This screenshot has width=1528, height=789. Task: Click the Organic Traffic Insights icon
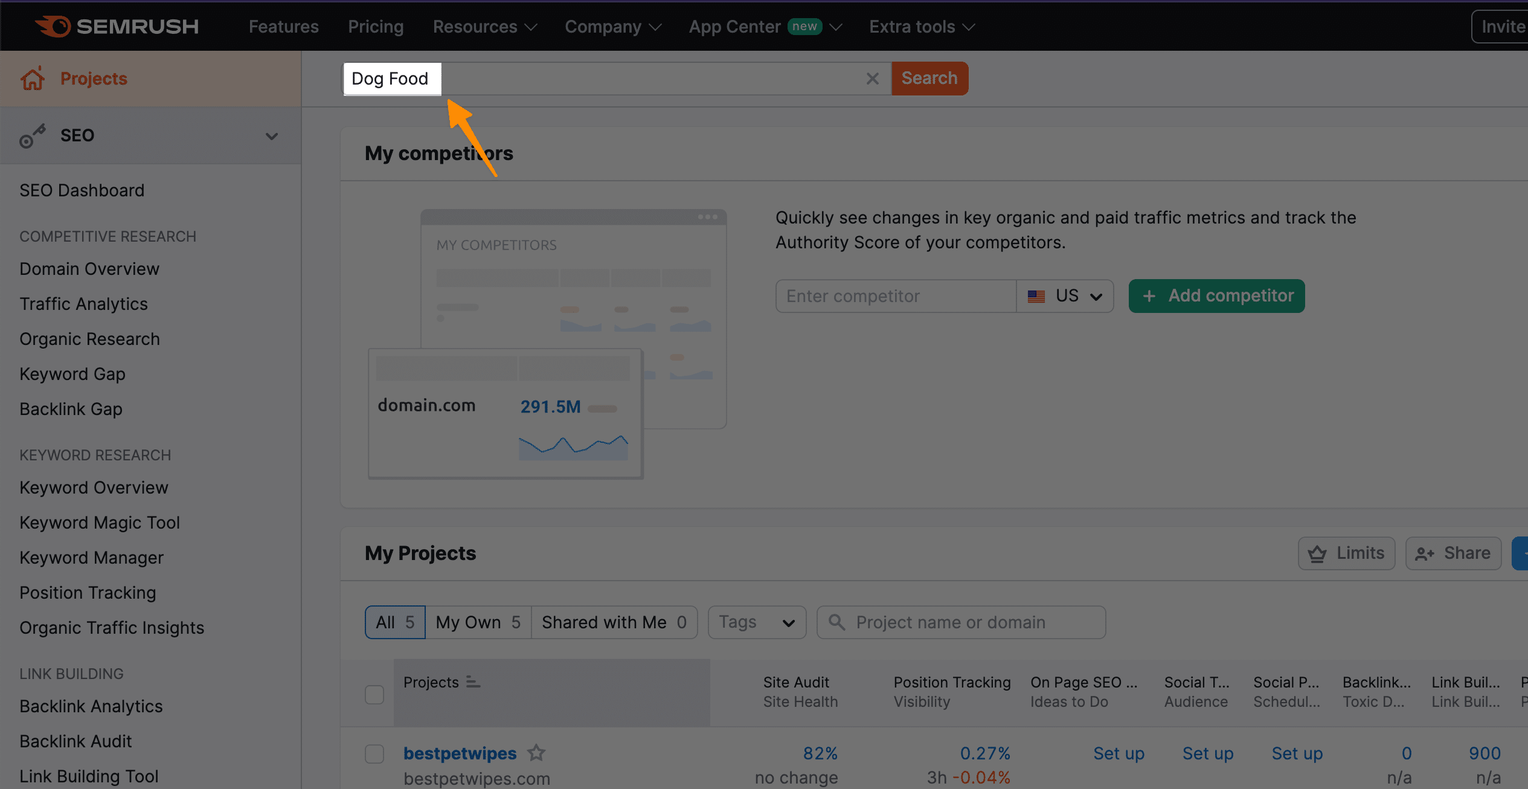coord(112,627)
